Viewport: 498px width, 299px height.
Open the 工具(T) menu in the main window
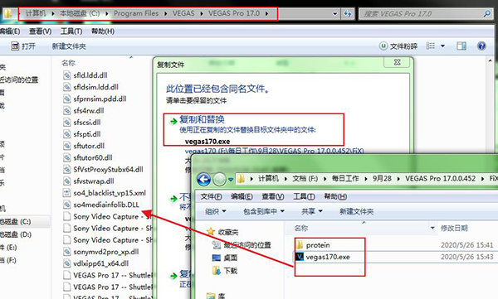pyautogui.click(x=71, y=31)
